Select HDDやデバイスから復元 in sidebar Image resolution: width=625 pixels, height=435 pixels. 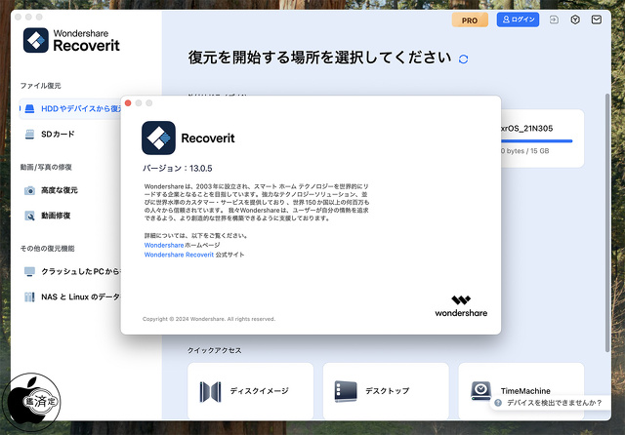click(x=69, y=108)
